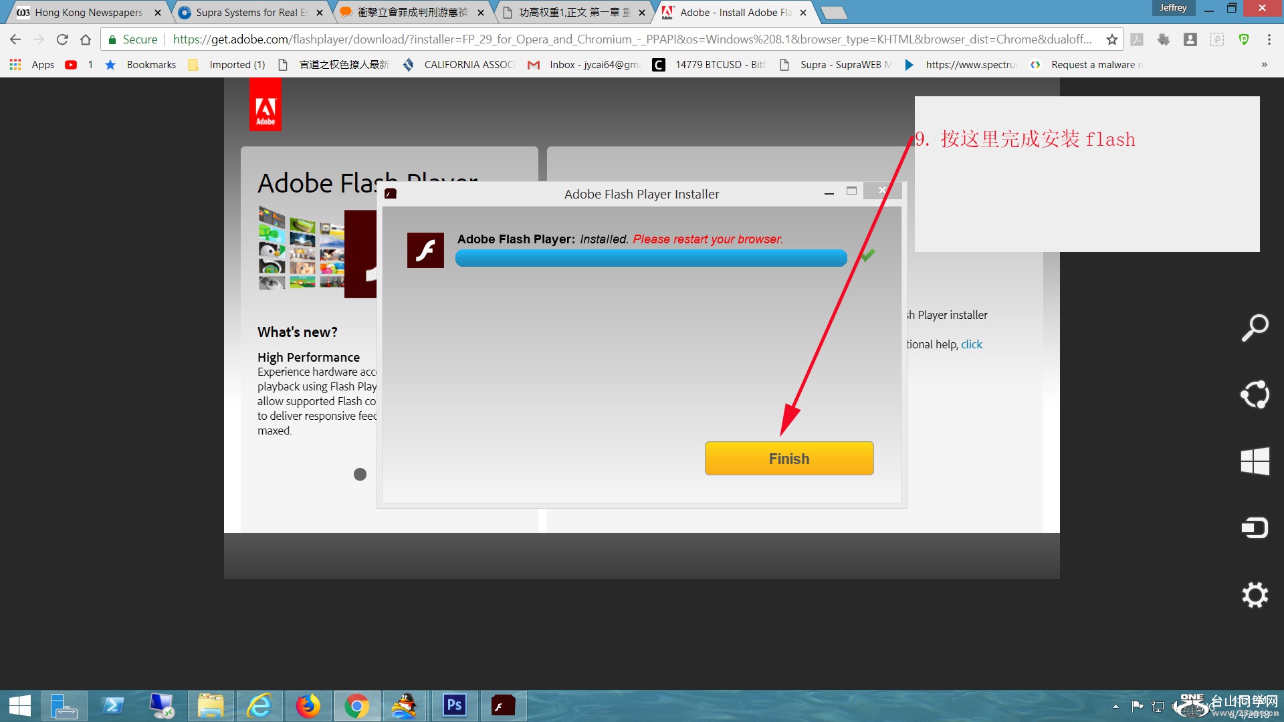Minimize the Adobe Flash Player Installer dialog
Screen dimensions: 1284x722
(x=829, y=192)
